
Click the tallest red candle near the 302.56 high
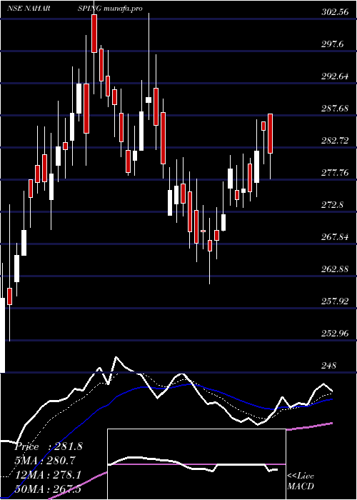(94, 34)
